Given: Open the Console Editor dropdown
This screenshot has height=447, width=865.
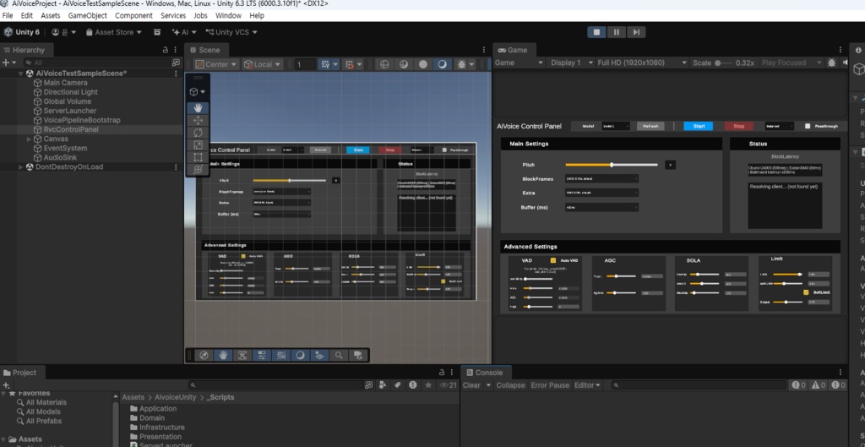Looking at the screenshot, I should [587, 385].
